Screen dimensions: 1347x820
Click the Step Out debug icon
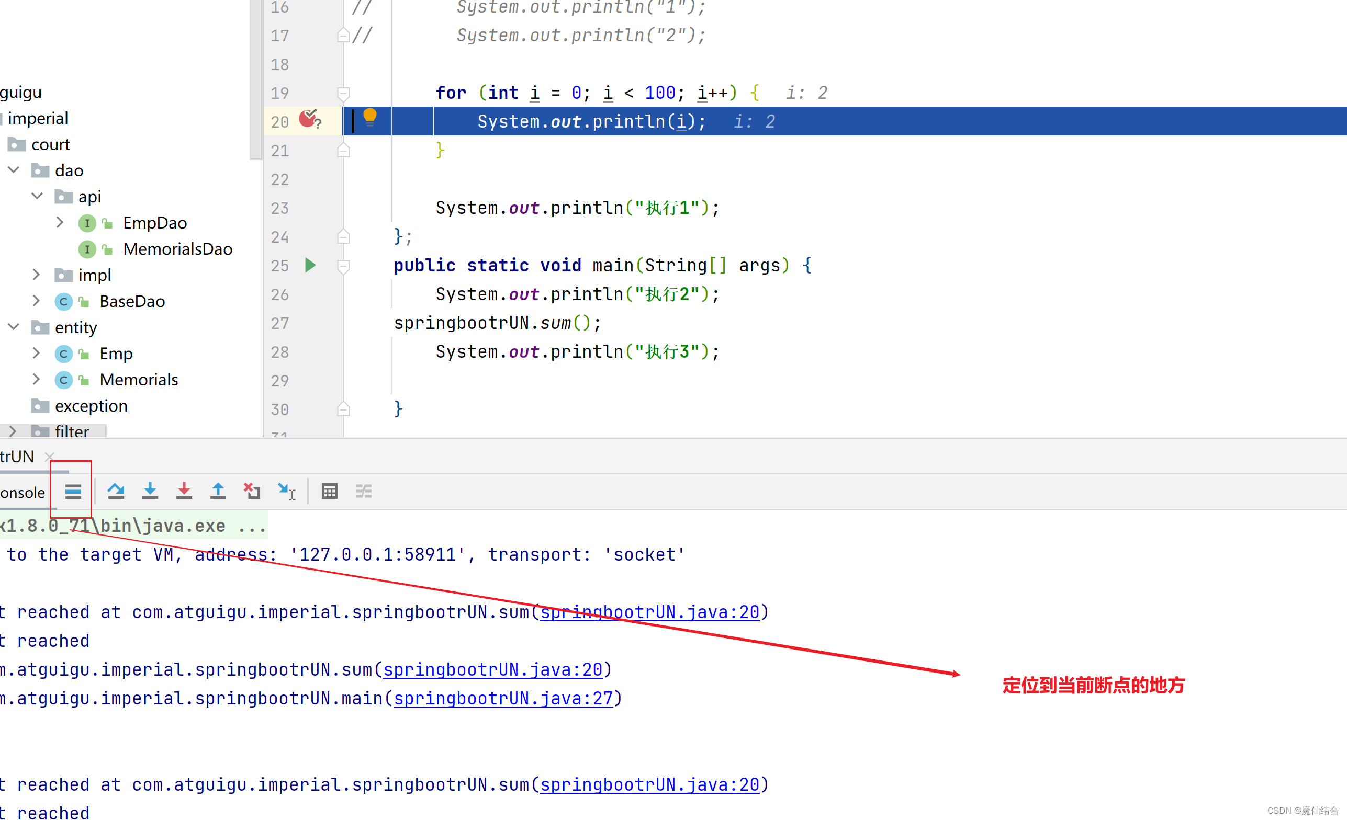click(x=218, y=491)
